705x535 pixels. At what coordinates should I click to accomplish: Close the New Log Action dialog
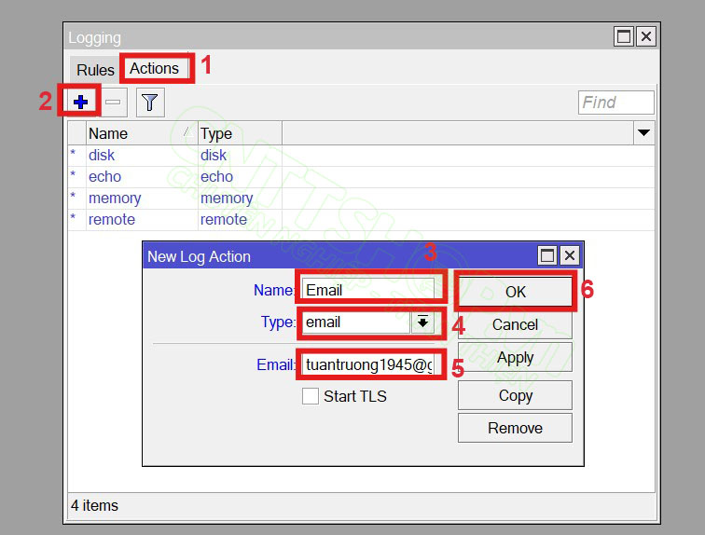569,255
